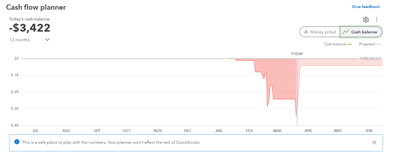Click the dotted Projected legend swatch
Screen dimensions: 394x159
[378, 44]
